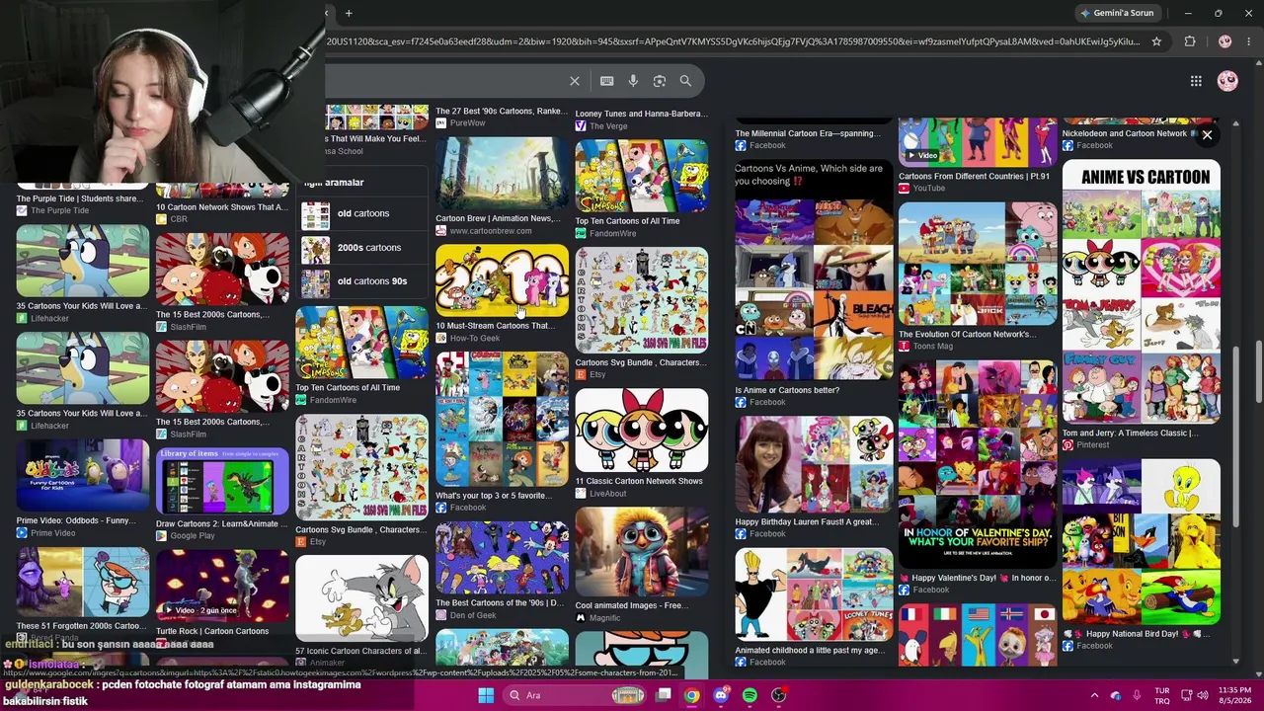The width and height of the screenshot is (1264, 711).
Task: Open 'Cartoons From Different Countries | Pt.91' link
Action: point(974,177)
